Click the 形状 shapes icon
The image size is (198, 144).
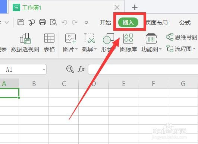point(109,38)
